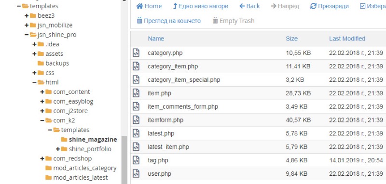Go up one level with Едно ниво нагоре

[200, 6]
